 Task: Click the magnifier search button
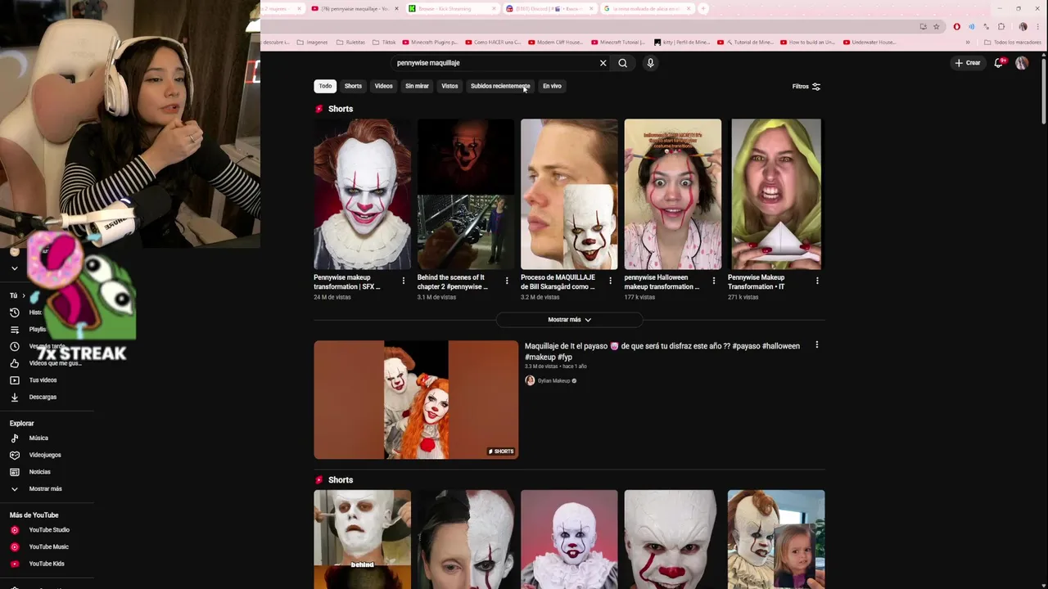point(623,63)
